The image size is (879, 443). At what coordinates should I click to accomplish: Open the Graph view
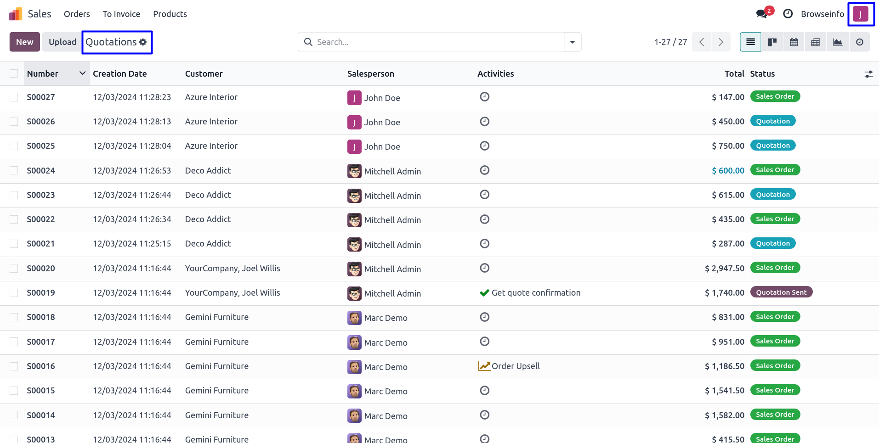click(x=837, y=42)
